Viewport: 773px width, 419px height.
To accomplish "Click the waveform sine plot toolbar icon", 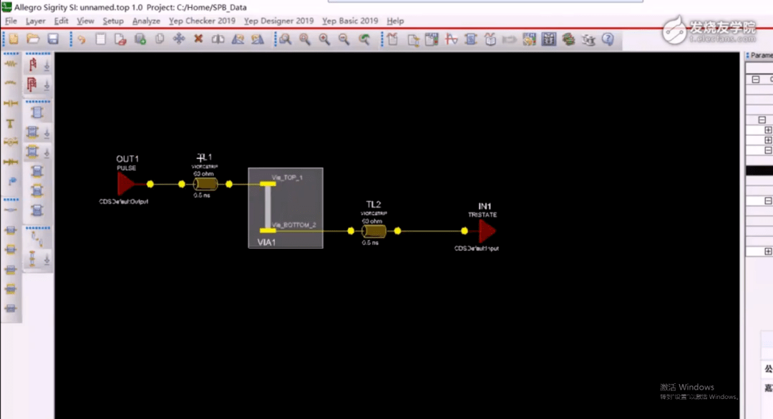I will (451, 39).
